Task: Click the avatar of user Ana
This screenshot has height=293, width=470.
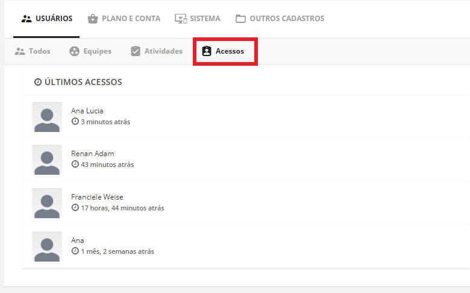Action: click(47, 247)
